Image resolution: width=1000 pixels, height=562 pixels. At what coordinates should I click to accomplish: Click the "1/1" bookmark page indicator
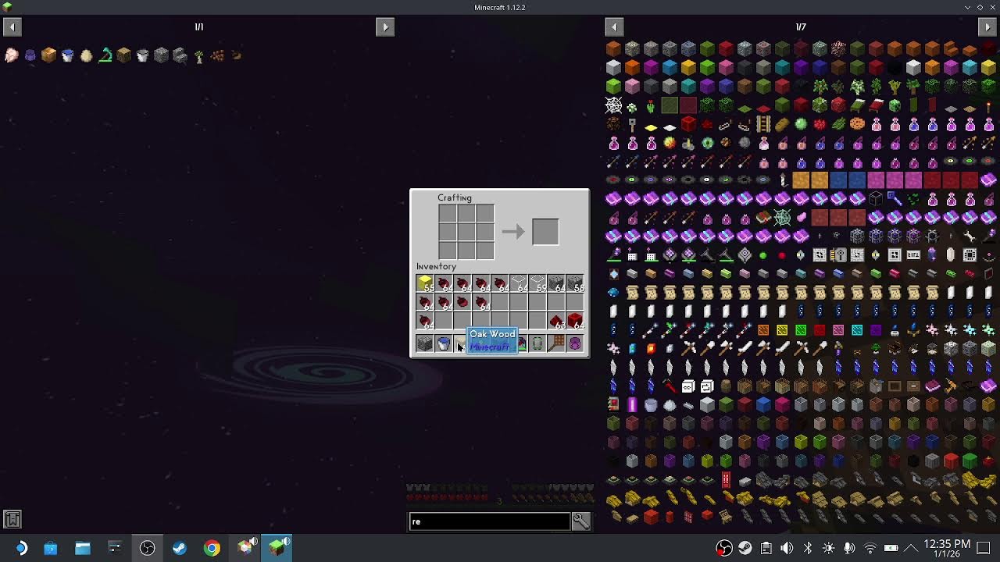coord(199,27)
